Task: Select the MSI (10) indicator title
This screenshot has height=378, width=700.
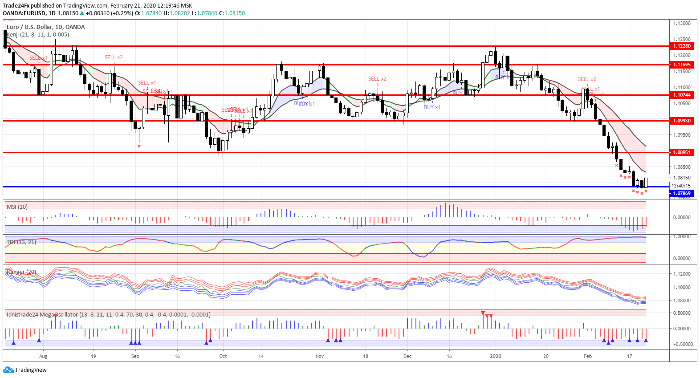Action: (x=17, y=207)
